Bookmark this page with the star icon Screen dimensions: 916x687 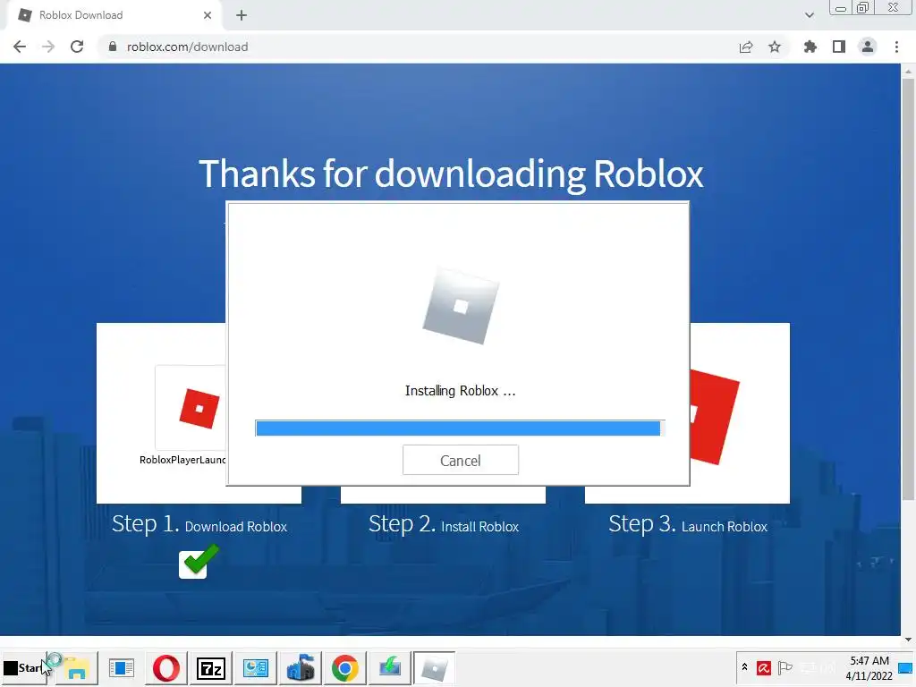pyautogui.click(x=775, y=47)
